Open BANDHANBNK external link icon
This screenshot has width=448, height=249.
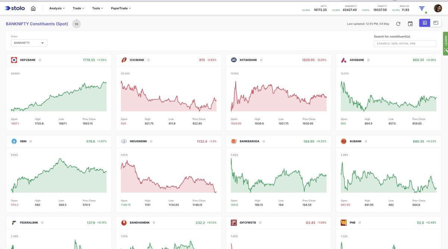154,223
